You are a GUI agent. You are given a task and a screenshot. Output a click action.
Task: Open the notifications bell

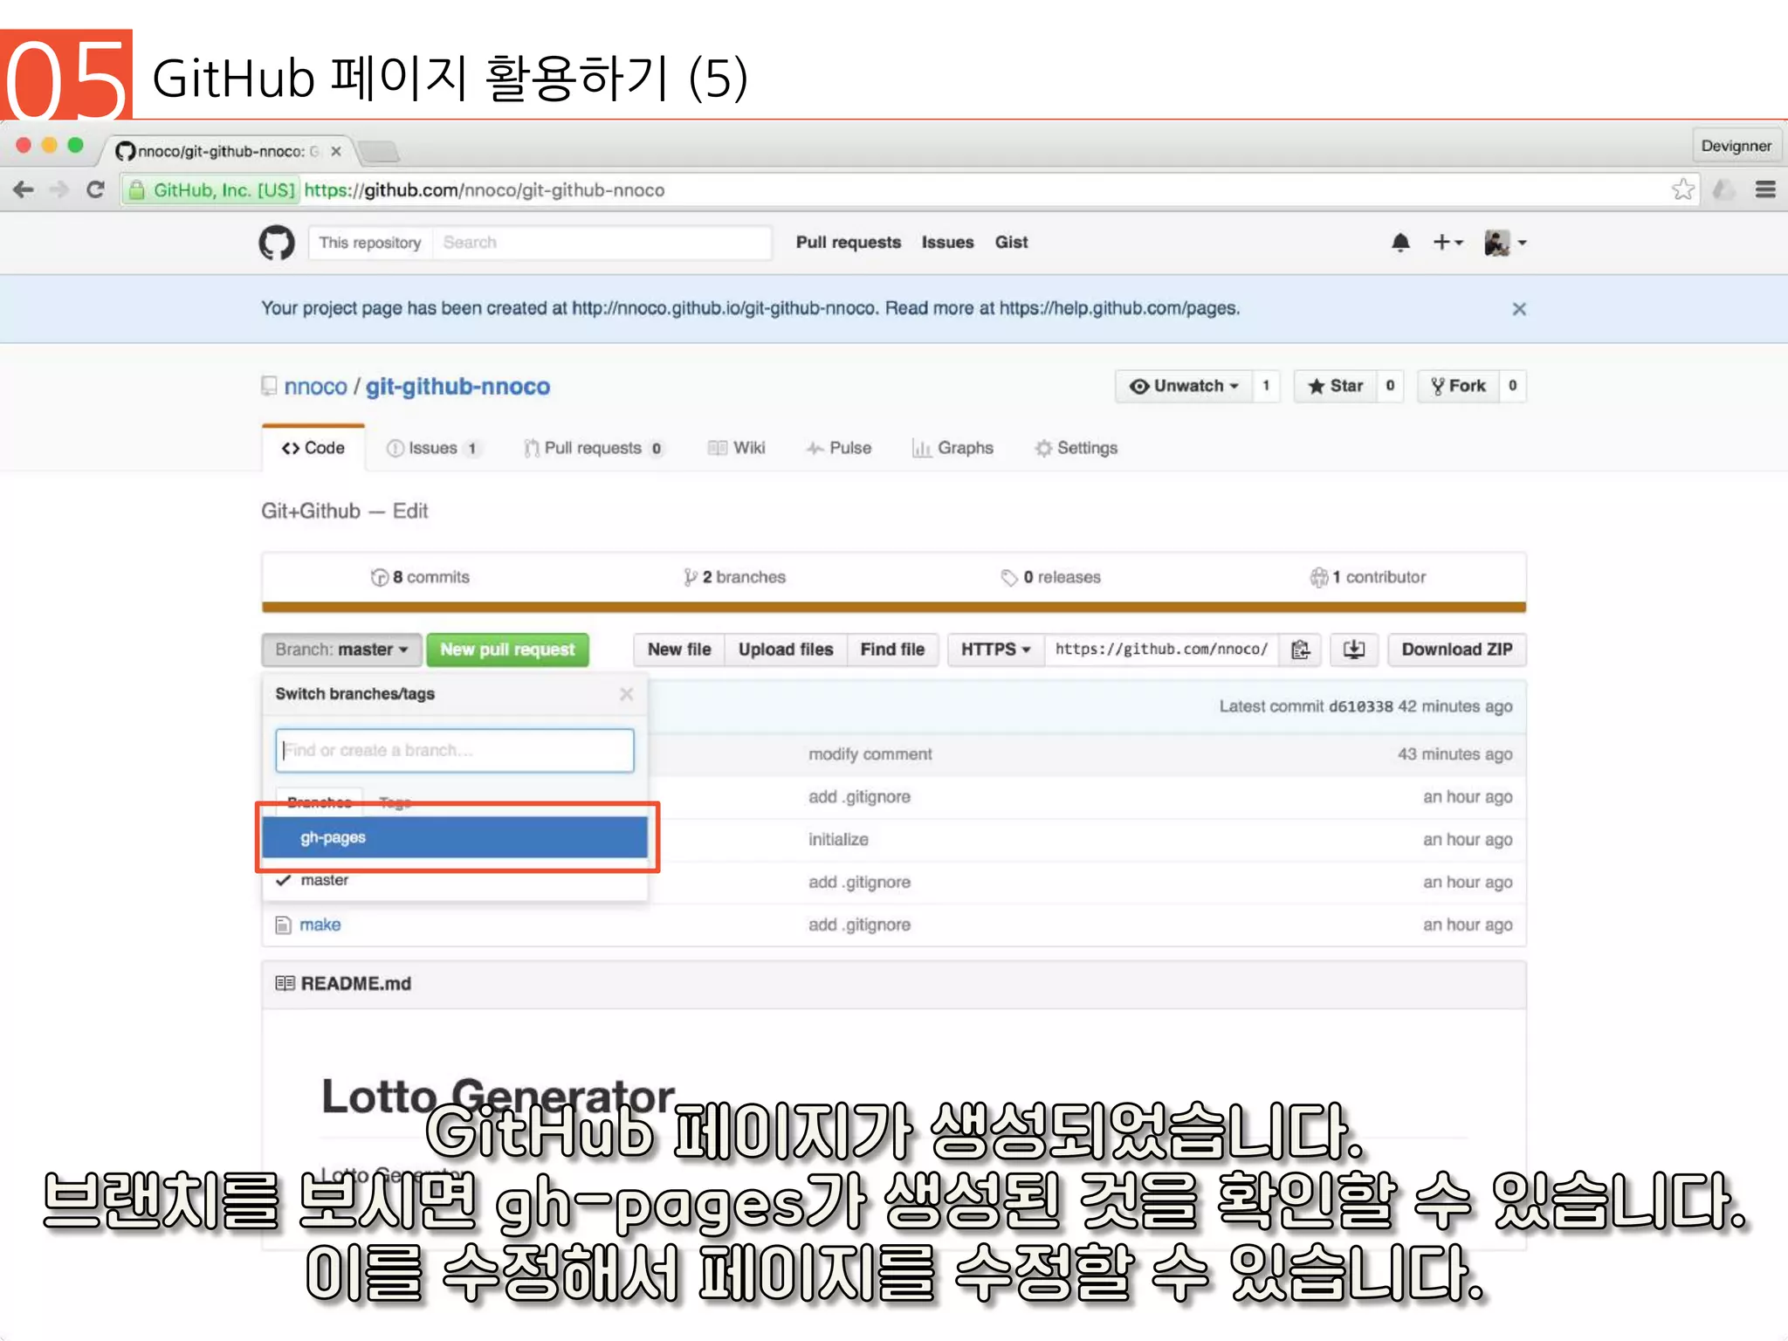coord(1400,243)
